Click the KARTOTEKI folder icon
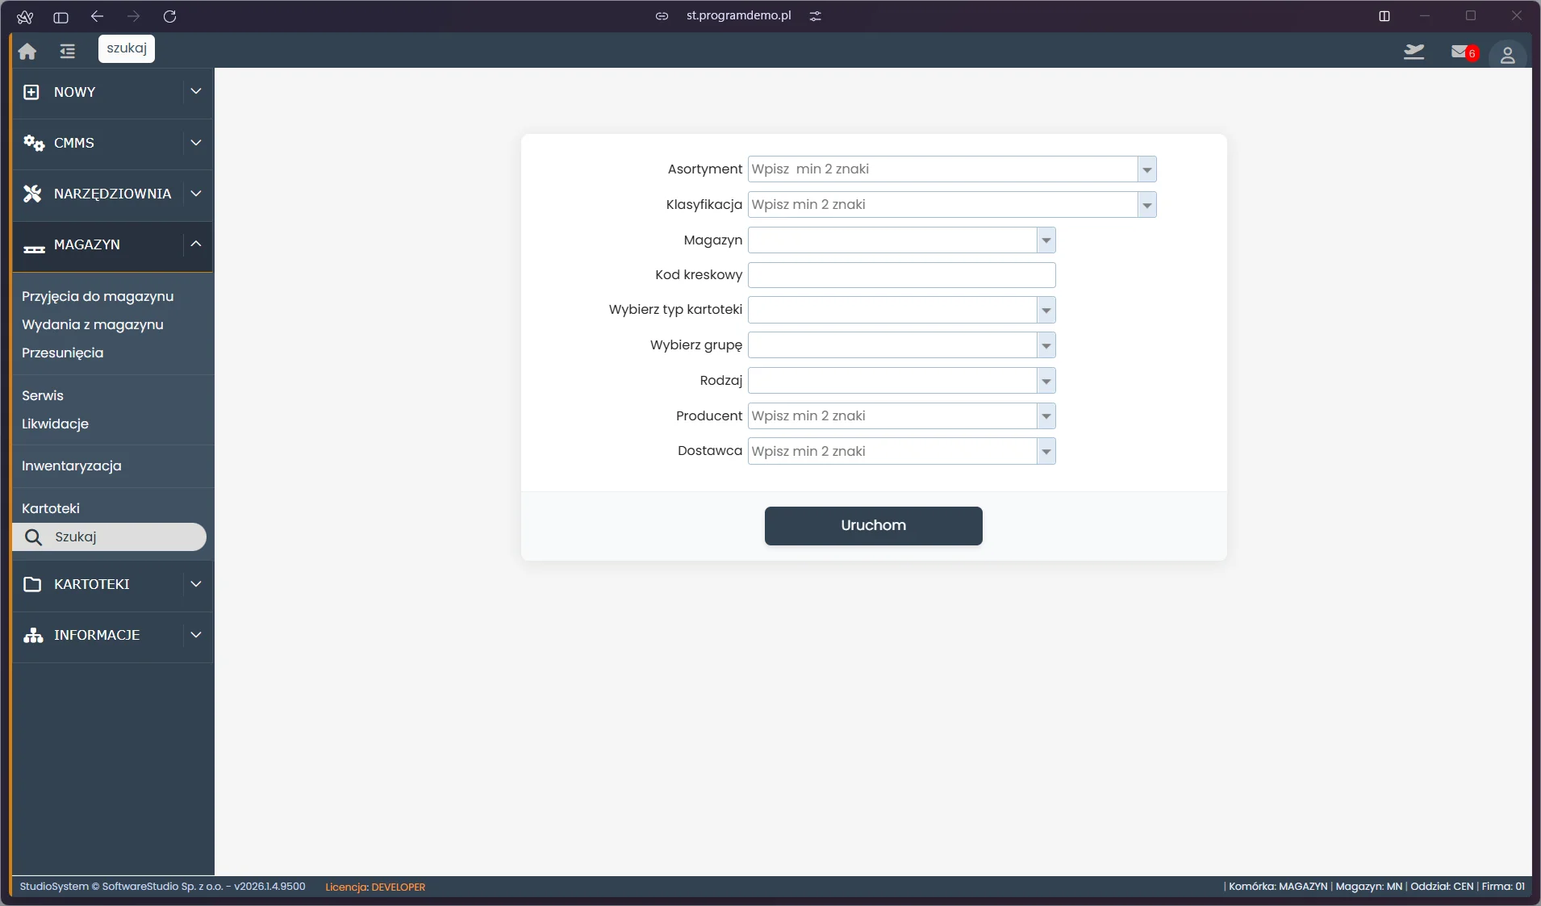The width and height of the screenshot is (1541, 906). pos(32,584)
